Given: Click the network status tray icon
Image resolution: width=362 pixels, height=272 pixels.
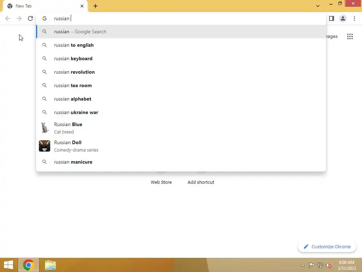Looking at the screenshot, I should pyautogui.click(x=320, y=265).
